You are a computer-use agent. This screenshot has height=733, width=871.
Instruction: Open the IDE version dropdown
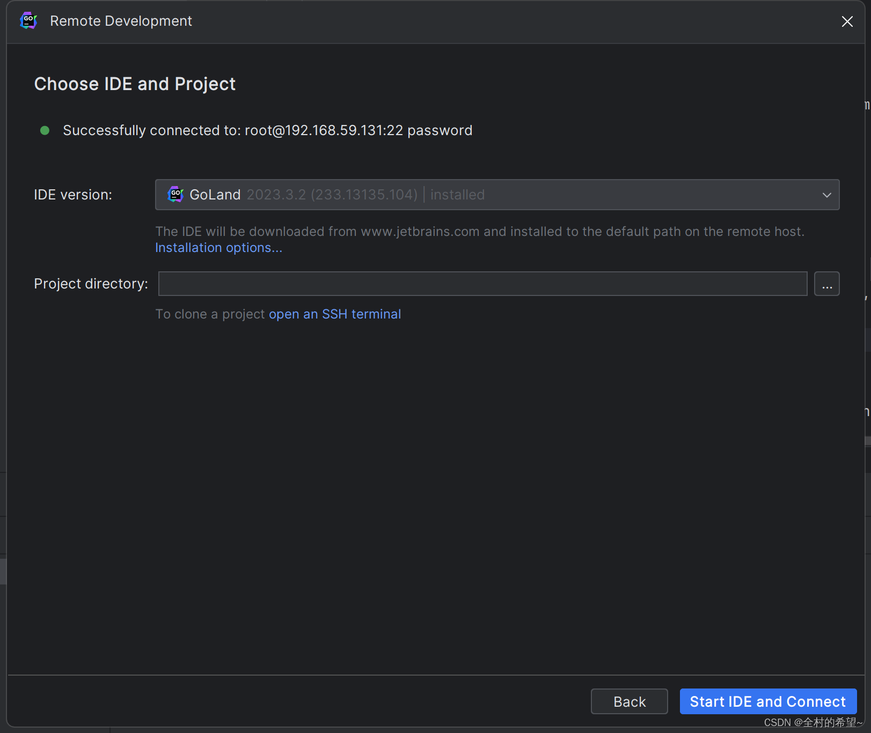497,195
